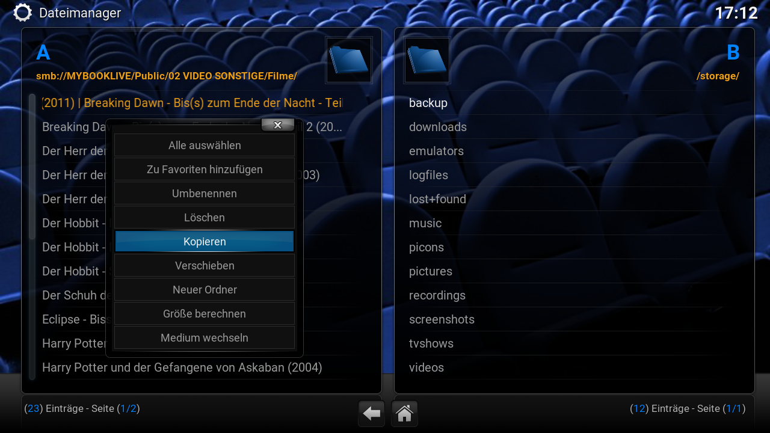Choose 'Zu Favoriten hinzufügen' menu entry
This screenshot has height=433, width=770.
tap(205, 170)
